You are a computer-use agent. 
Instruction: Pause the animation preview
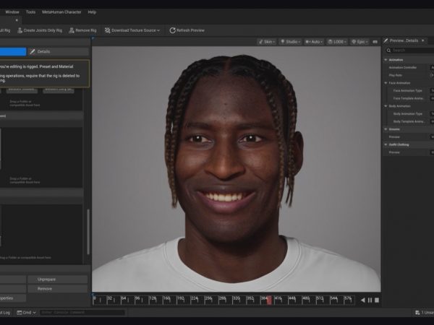tap(370, 300)
